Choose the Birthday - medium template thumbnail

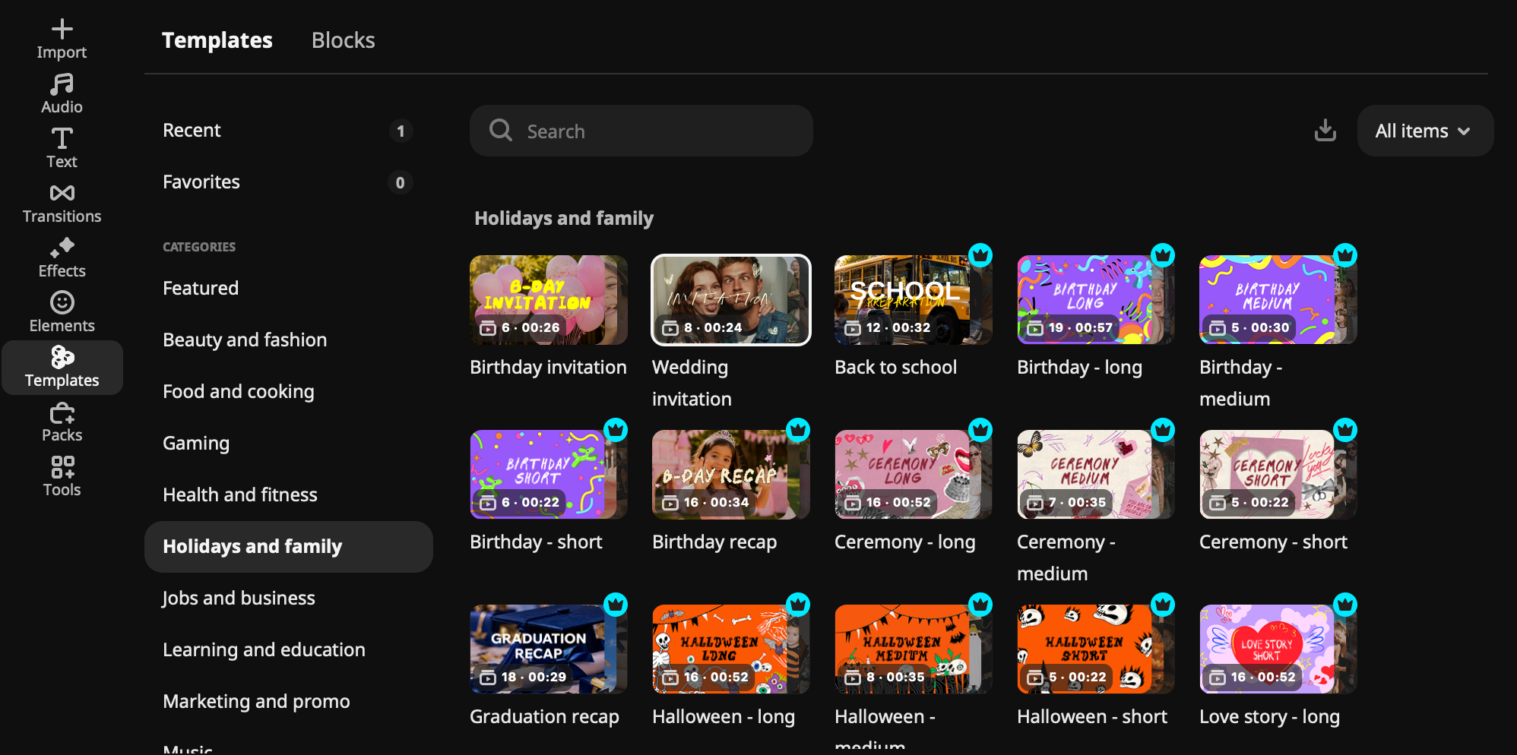point(1278,300)
